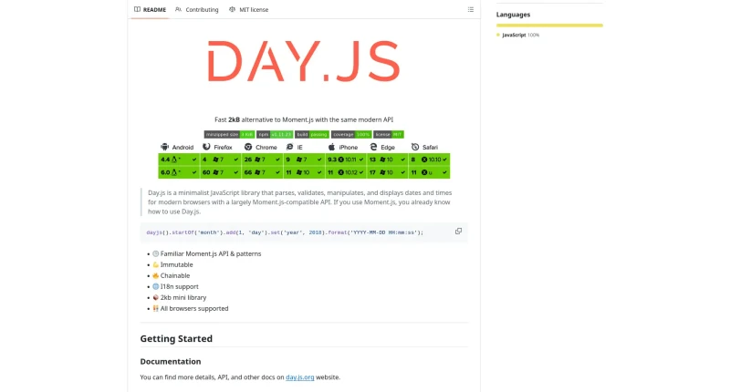The width and height of the screenshot is (730, 392).
Task: Copy the dayjs code snippet
Action: [459, 232]
